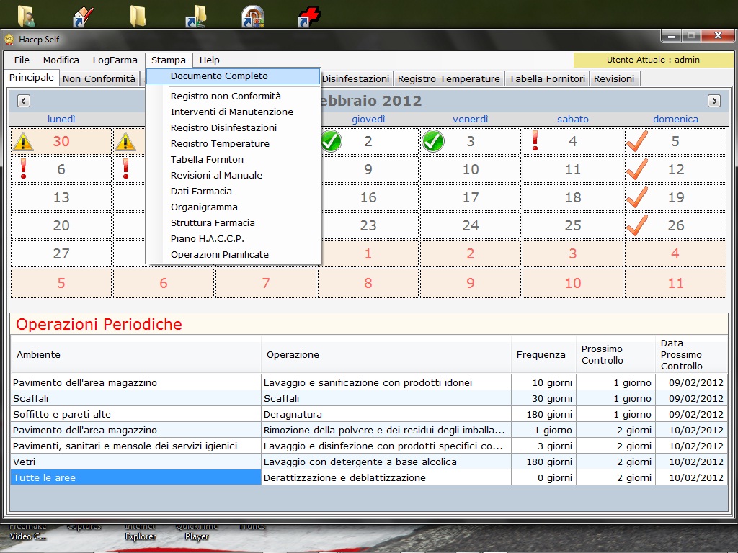Select the orange checkmark on day 19
Image resolution: width=738 pixels, height=553 pixels.
click(637, 197)
